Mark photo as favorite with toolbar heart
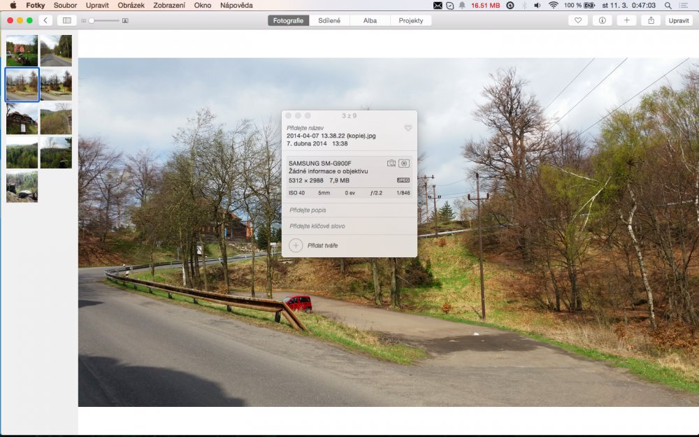The image size is (699, 437). [x=577, y=21]
